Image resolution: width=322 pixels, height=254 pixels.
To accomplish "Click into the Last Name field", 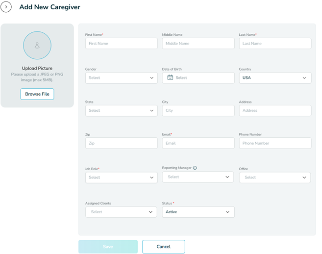I will 274,44.
